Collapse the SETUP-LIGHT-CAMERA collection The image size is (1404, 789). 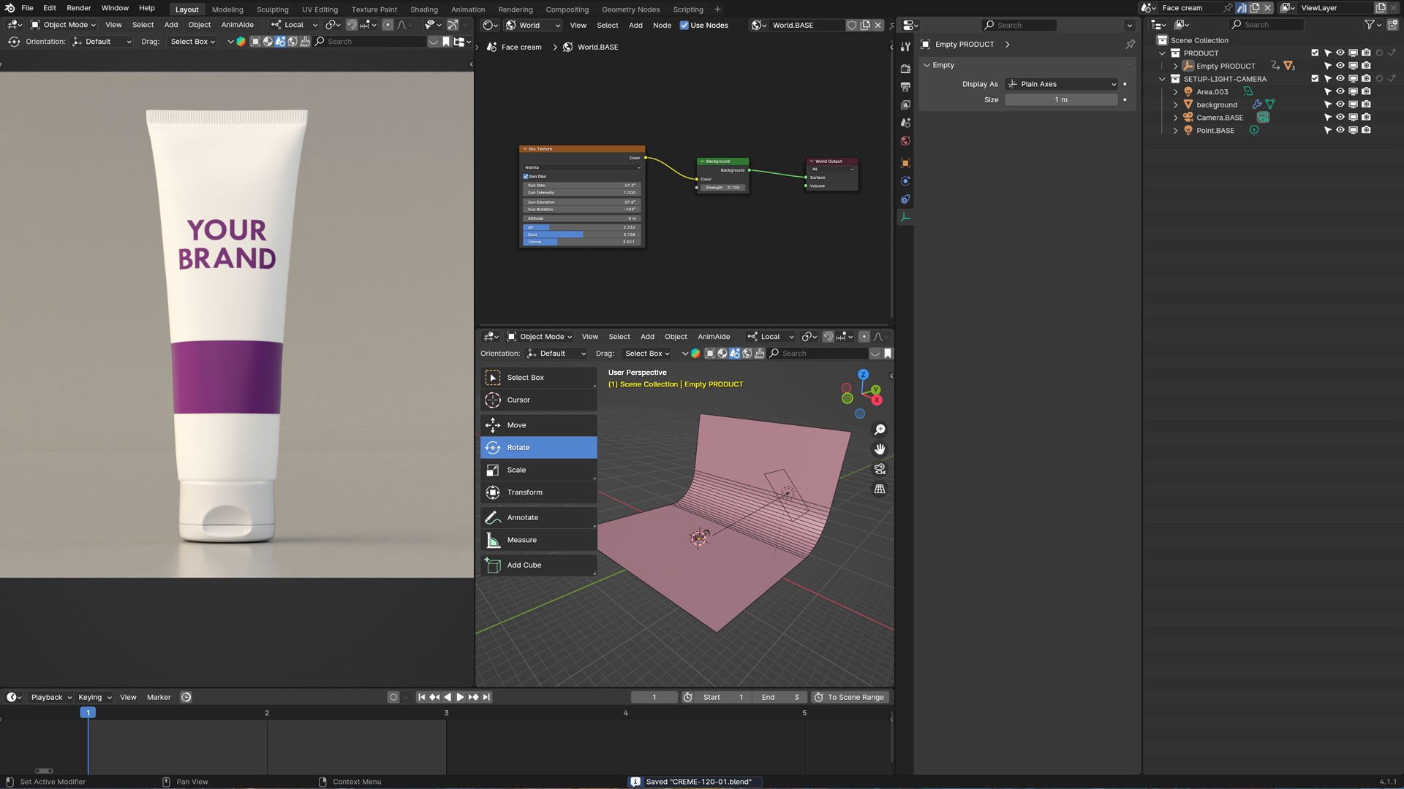[1162, 79]
